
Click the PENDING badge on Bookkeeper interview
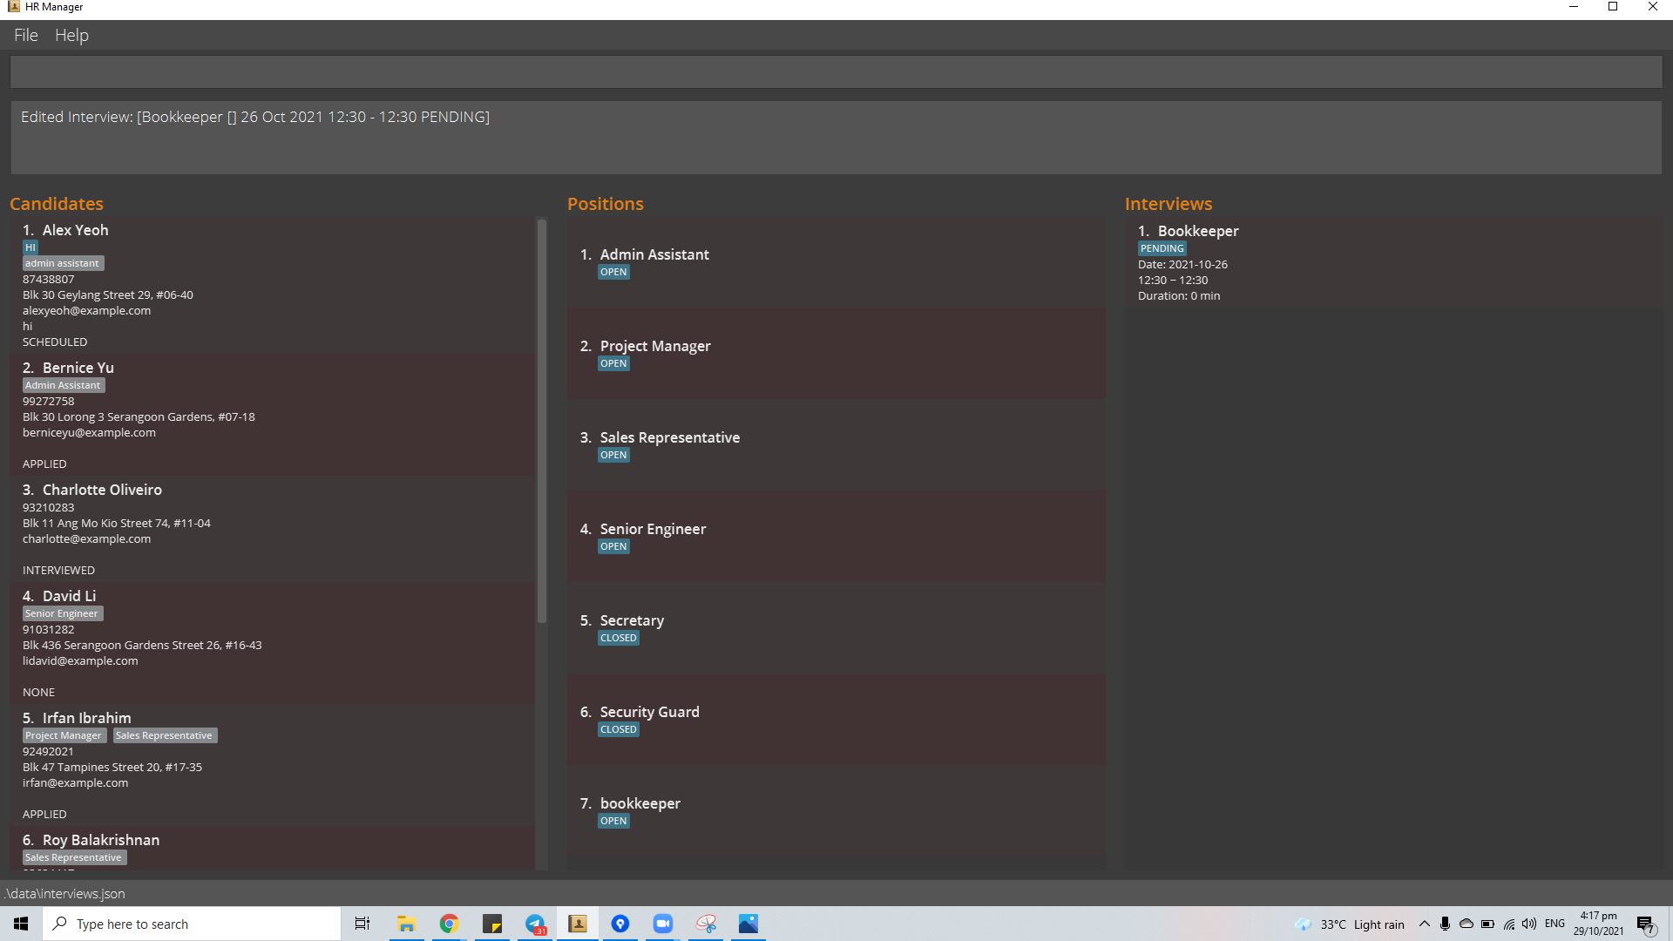point(1162,248)
